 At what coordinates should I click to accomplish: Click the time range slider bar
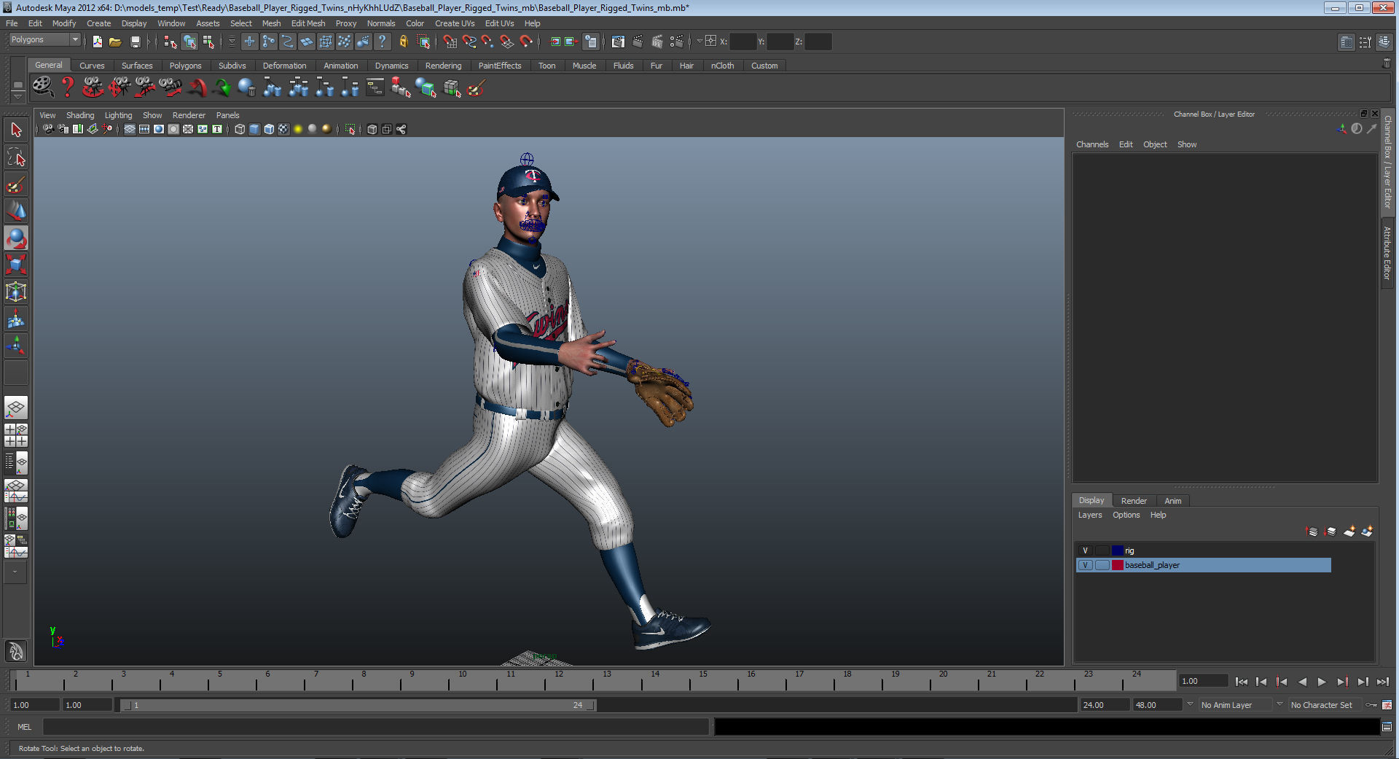point(358,705)
